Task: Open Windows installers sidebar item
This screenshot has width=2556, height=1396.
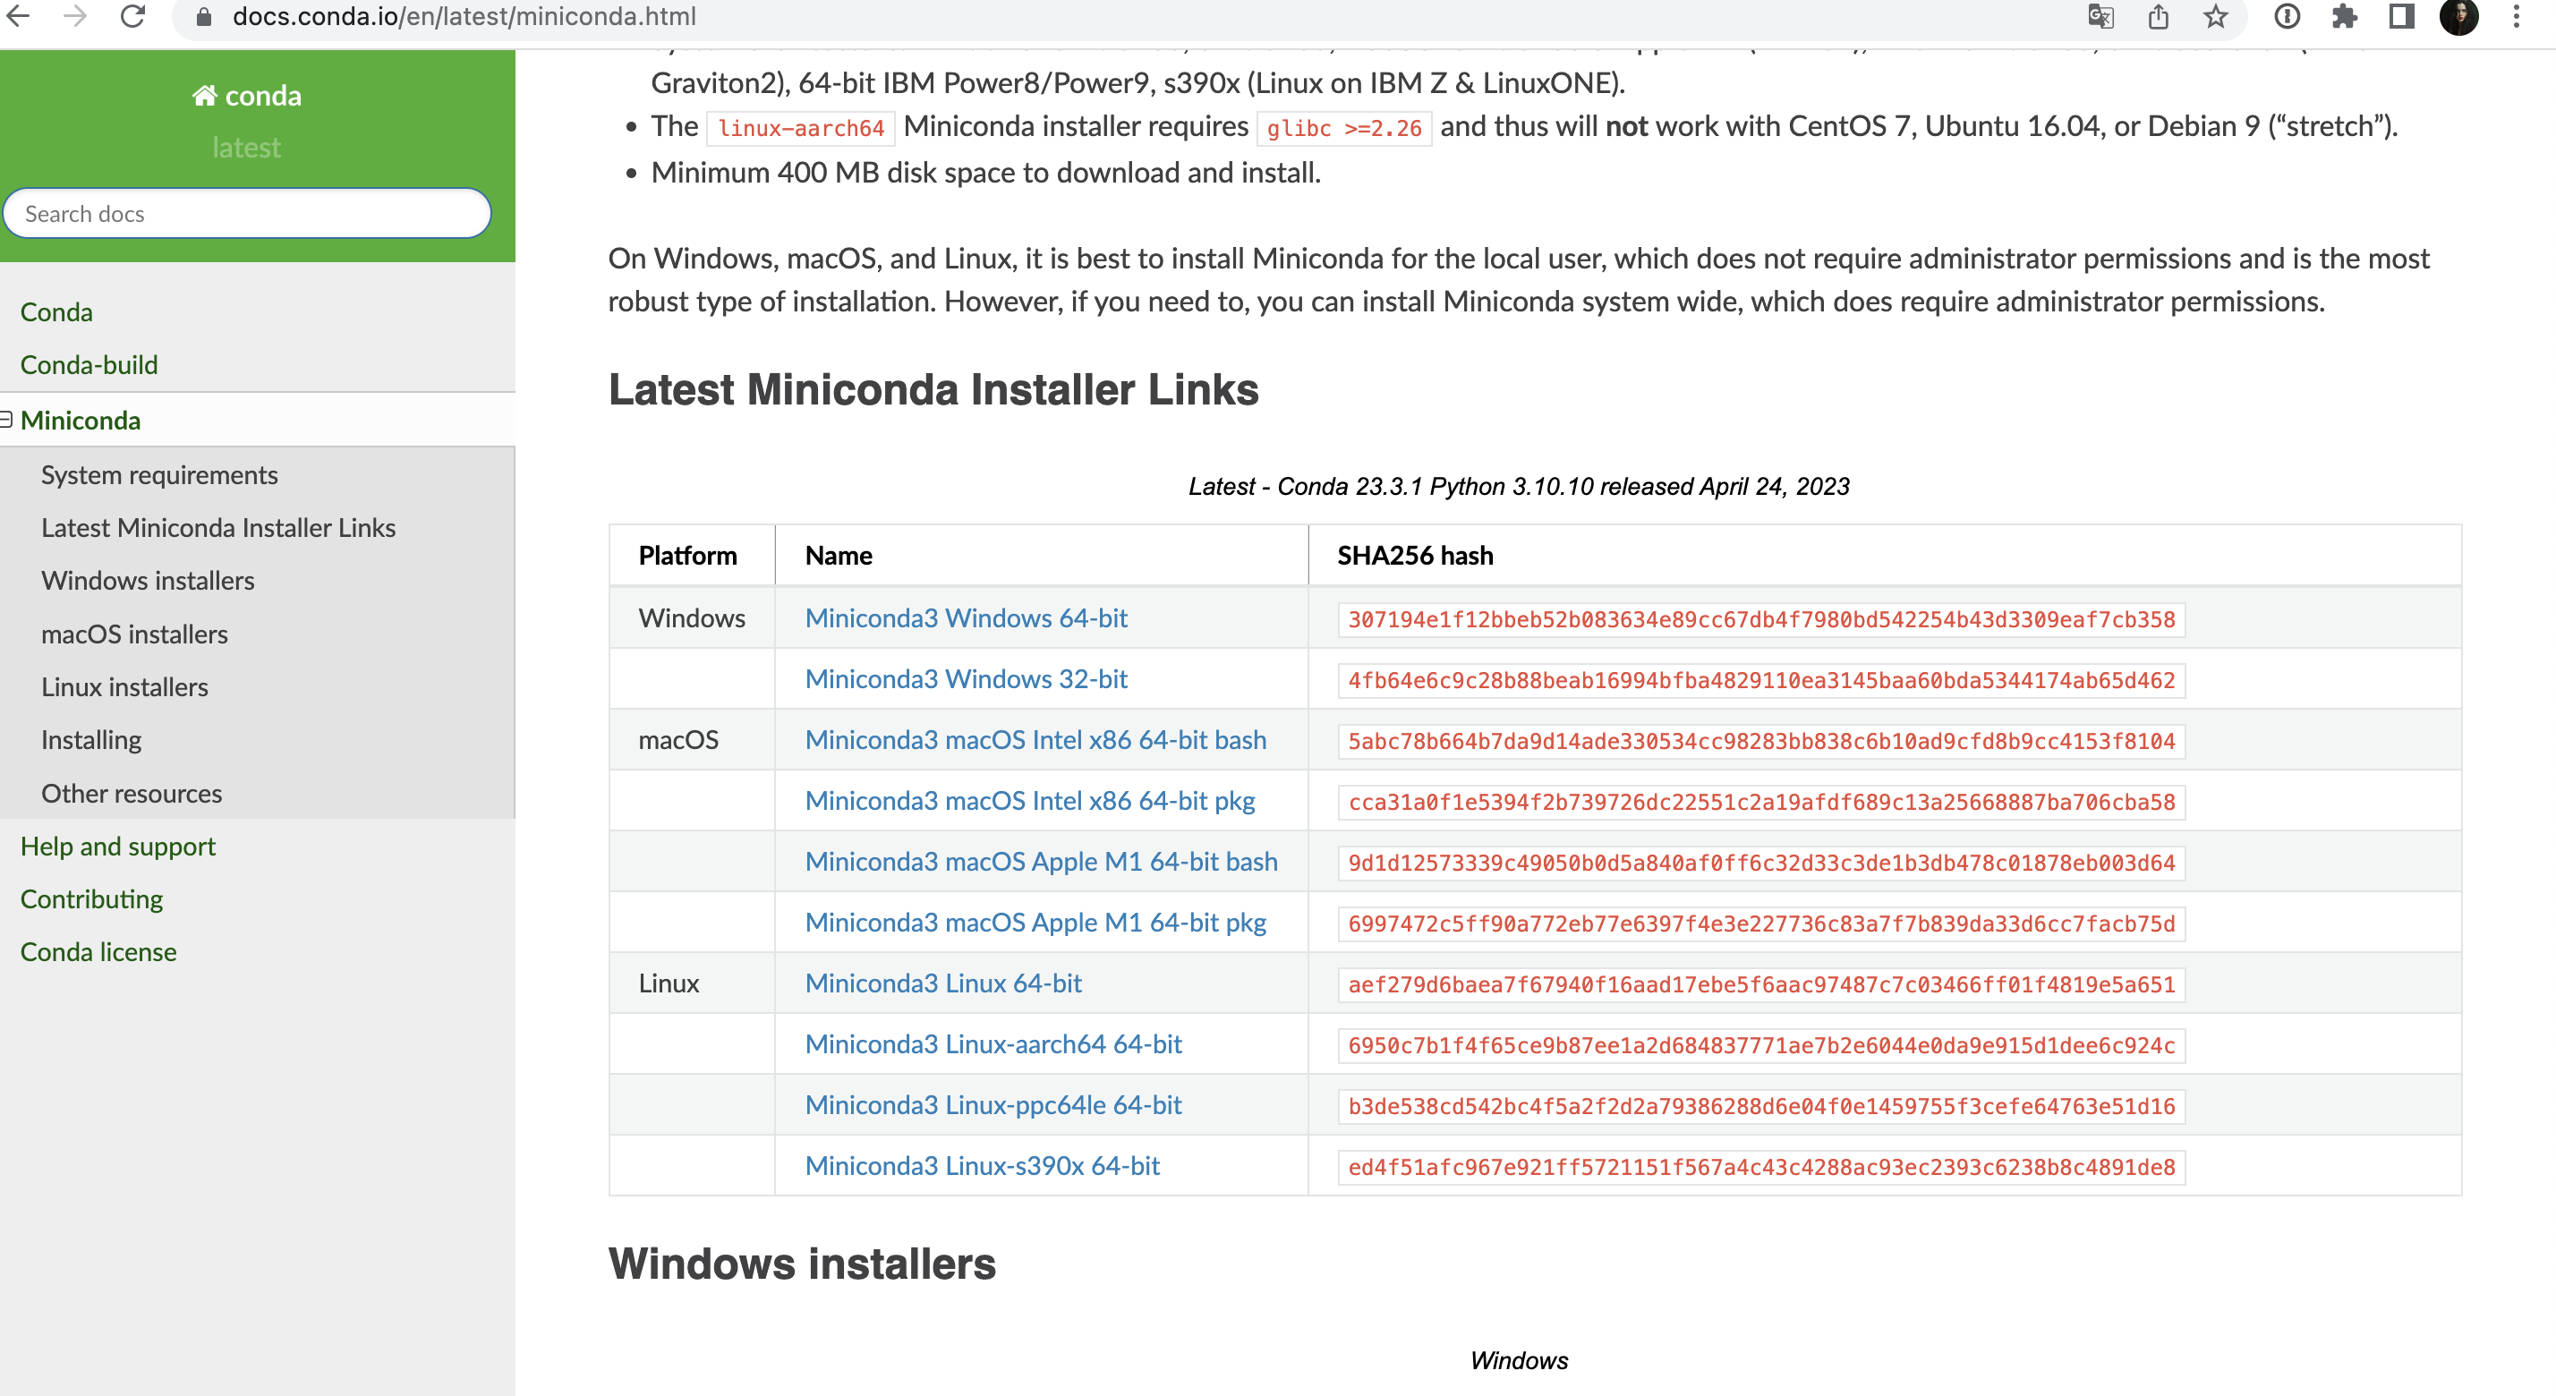Action: point(148,581)
